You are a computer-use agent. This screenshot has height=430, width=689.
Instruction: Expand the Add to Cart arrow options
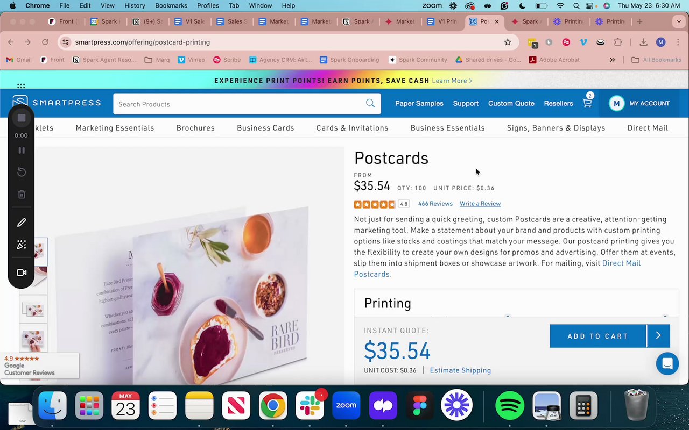pyautogui.click(x=658, y=336)
